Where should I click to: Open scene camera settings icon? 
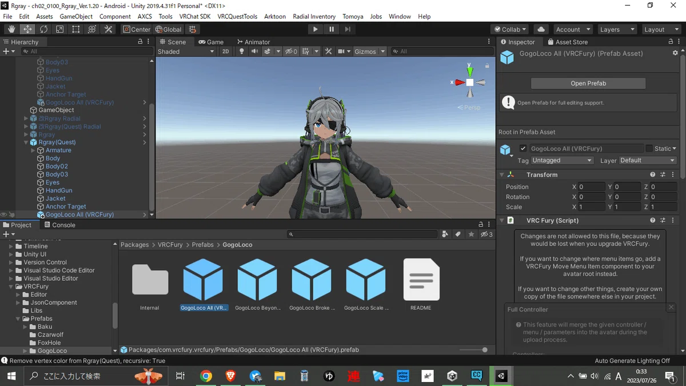click(341, 51)
